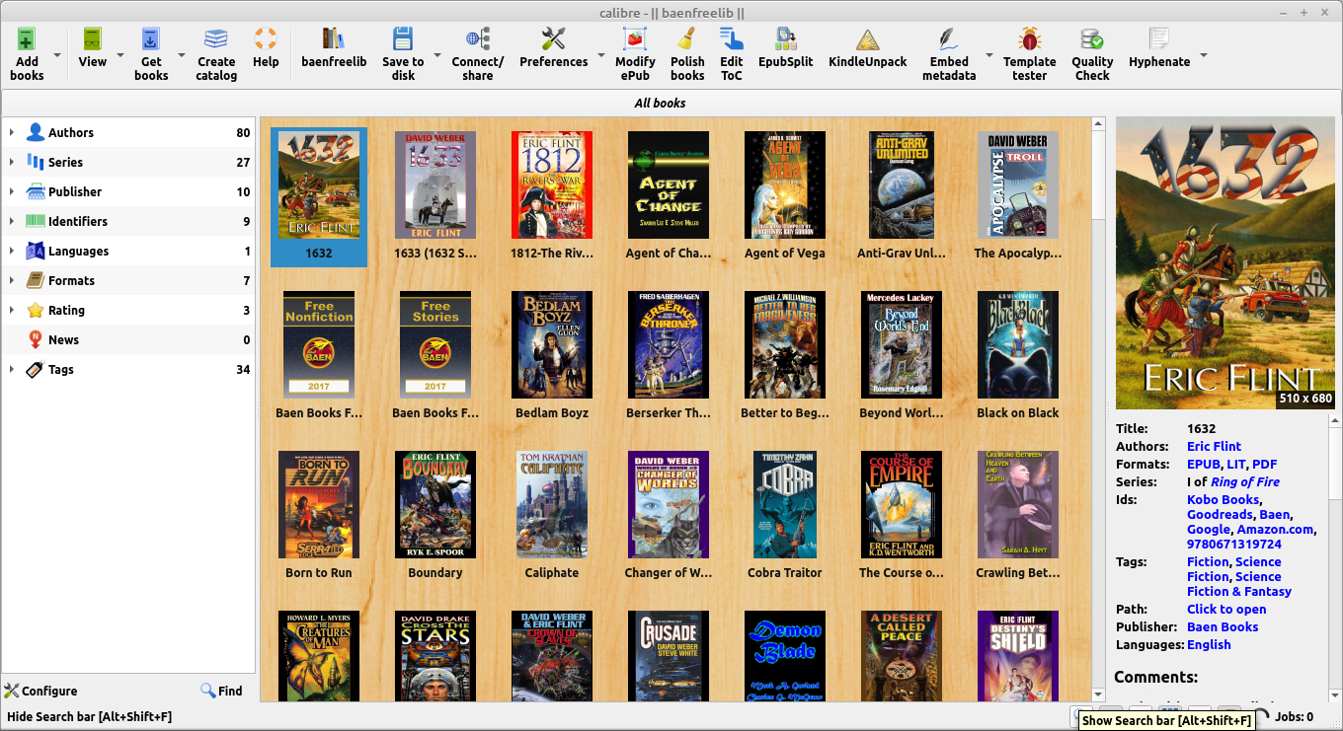The width and height of the screenshot is (1343, 731).
Task: Select the 1633 book cover
Action: tap(435, 185)
